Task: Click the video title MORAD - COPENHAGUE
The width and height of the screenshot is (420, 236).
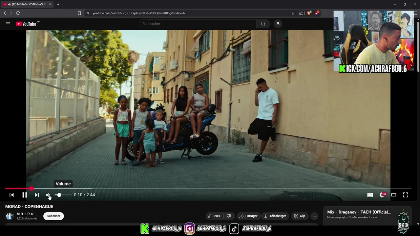Action: (29, 206)
